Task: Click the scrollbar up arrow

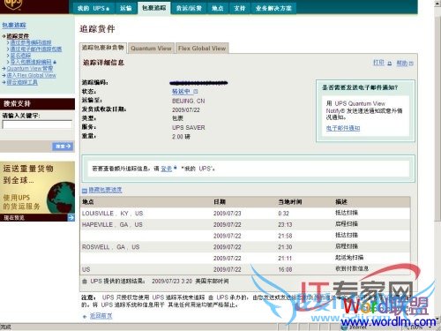Action: [x=437, y=4]
